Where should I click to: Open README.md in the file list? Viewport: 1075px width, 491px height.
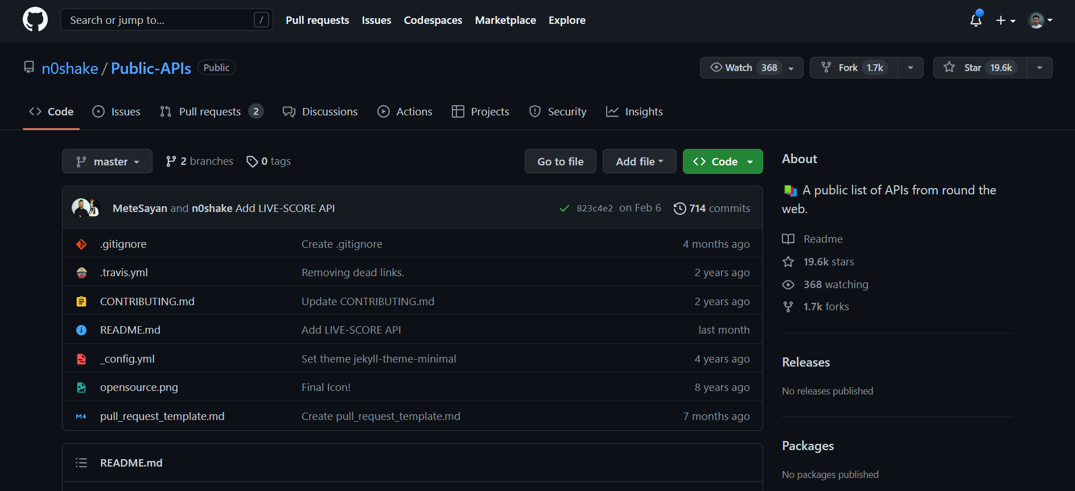[x=130, y=330]
